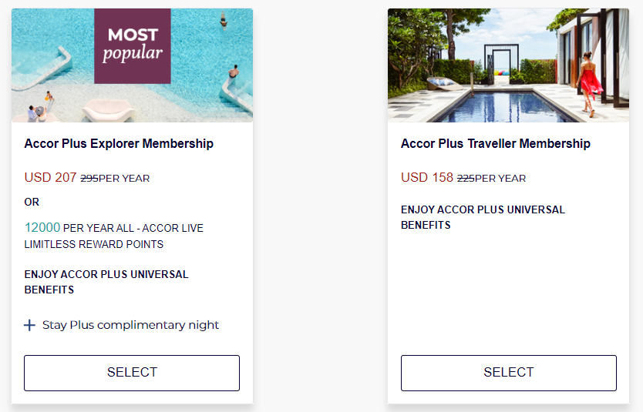Click the Accor Plus Explorer Membership title

(119, 144)
